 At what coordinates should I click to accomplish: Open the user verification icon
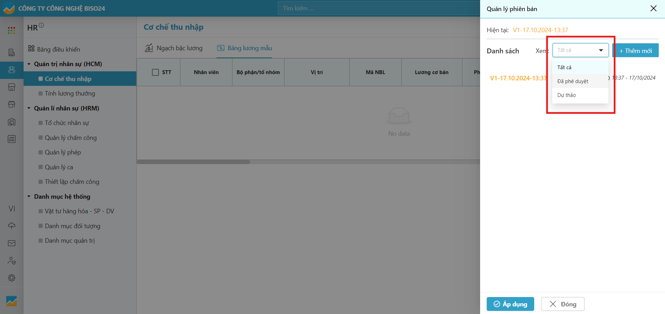pos(11,261)
